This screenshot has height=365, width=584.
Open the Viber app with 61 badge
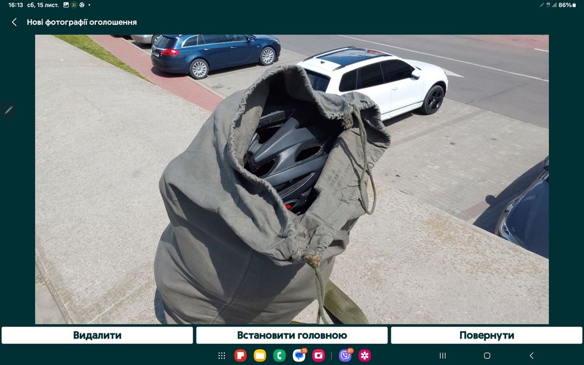pyautogui.click(x=346, y=355)
